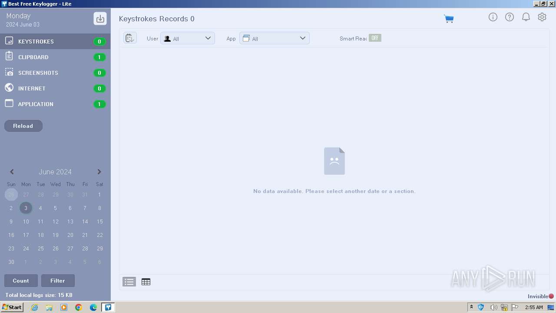Click the June 2024 month label

(55, 172)
